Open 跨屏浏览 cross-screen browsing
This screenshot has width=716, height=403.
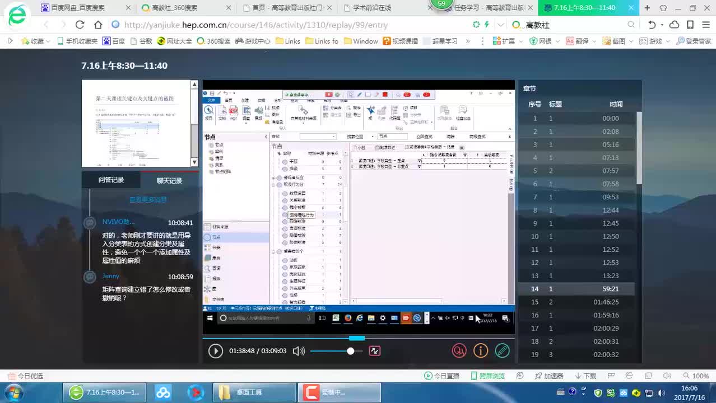coord(488,376)
